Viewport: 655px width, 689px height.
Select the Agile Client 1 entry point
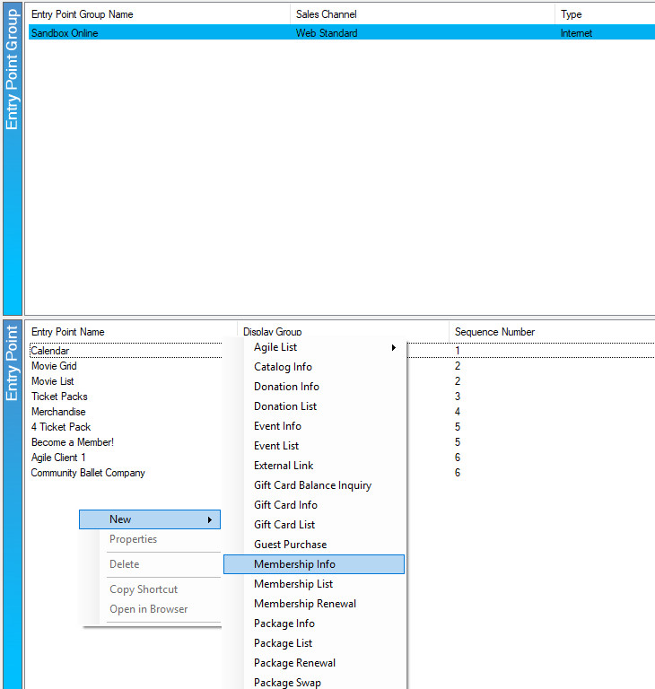(58, 458)
